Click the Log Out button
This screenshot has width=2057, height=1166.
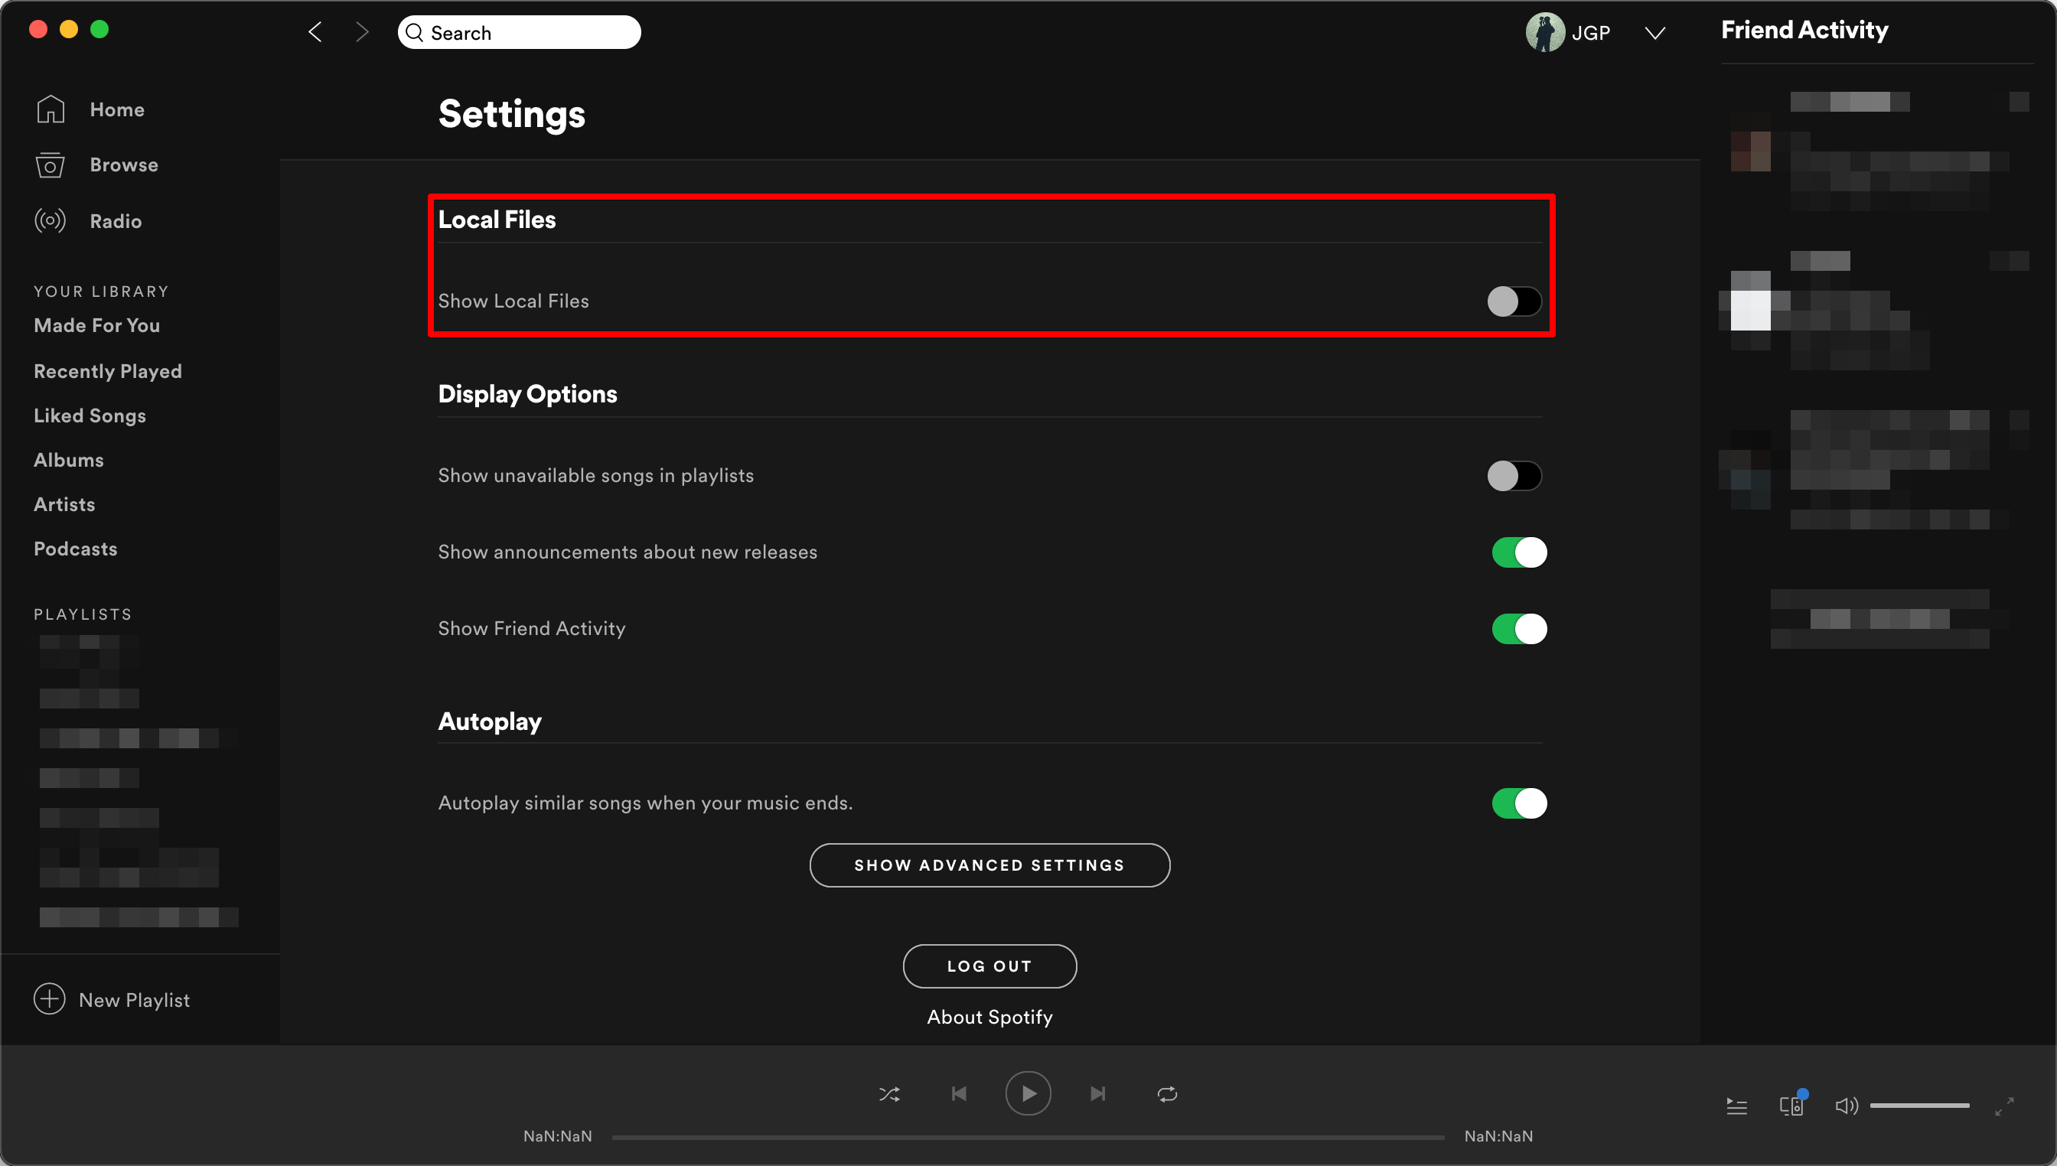[989, 966]
